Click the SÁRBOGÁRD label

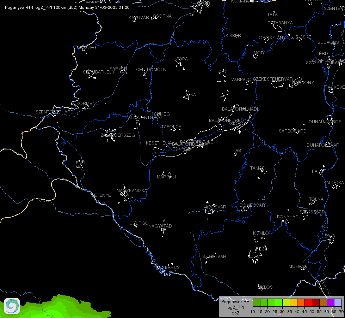pyautogui.click(x=292, y=131)
